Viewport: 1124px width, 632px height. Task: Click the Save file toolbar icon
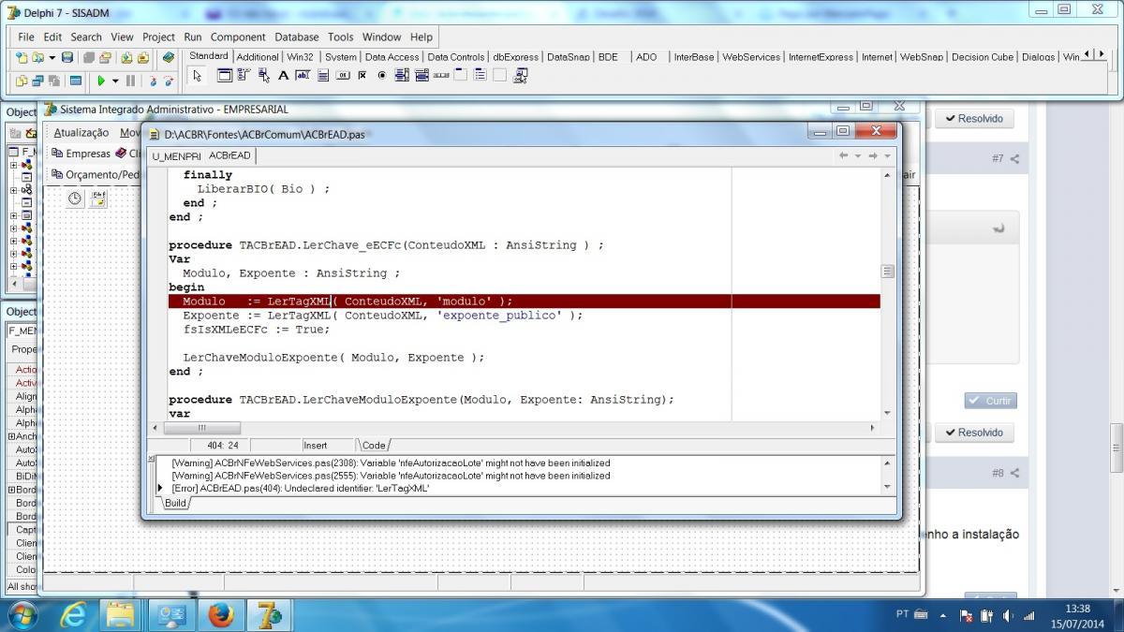67,57
